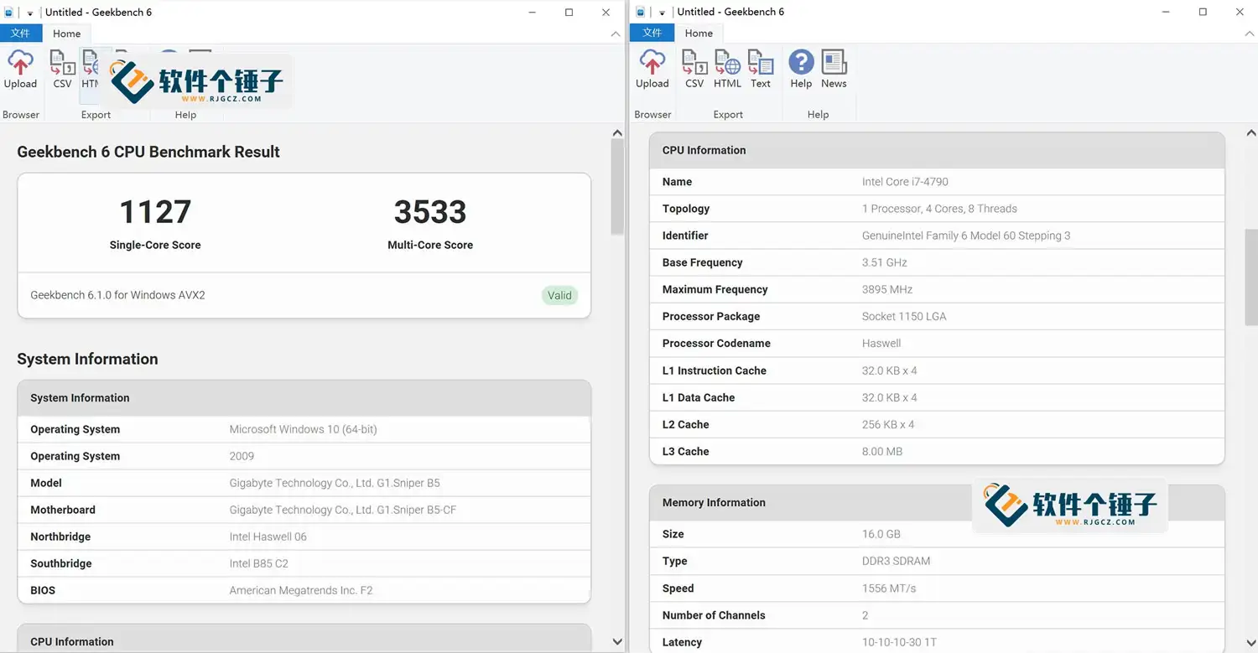Click memory Speed value '1556 MT/s'

889,588
